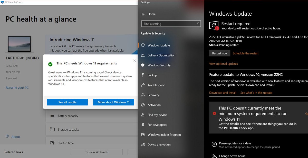Click the Battery capacity icon

[x=52, y=116]
